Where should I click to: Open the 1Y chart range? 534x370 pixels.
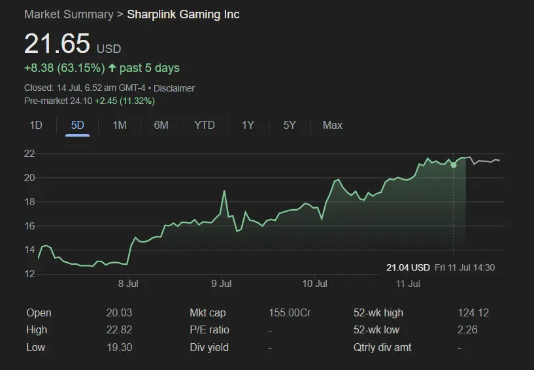[x=248, y=126]
